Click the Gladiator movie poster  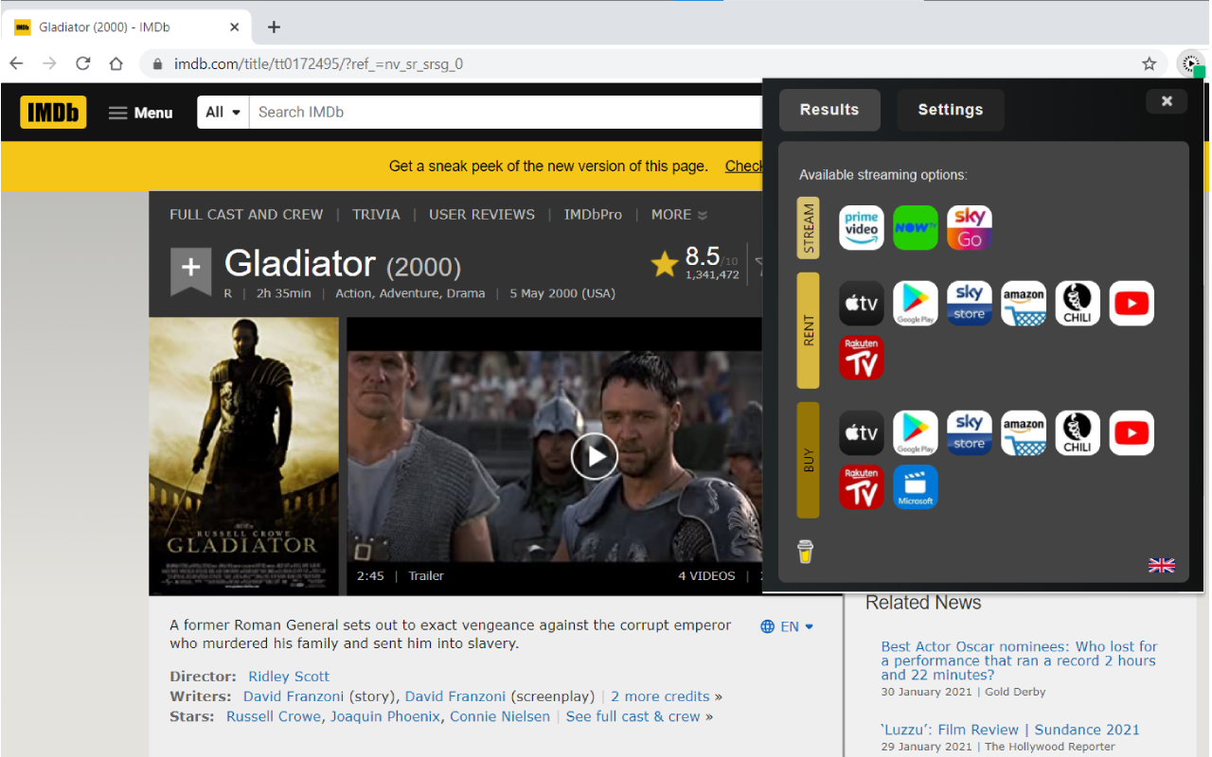243,456
